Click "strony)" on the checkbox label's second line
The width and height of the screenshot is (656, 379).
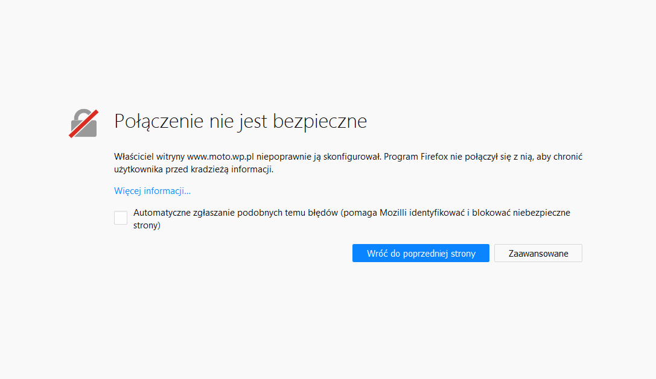pyautogui.click(x=147, y=226)
